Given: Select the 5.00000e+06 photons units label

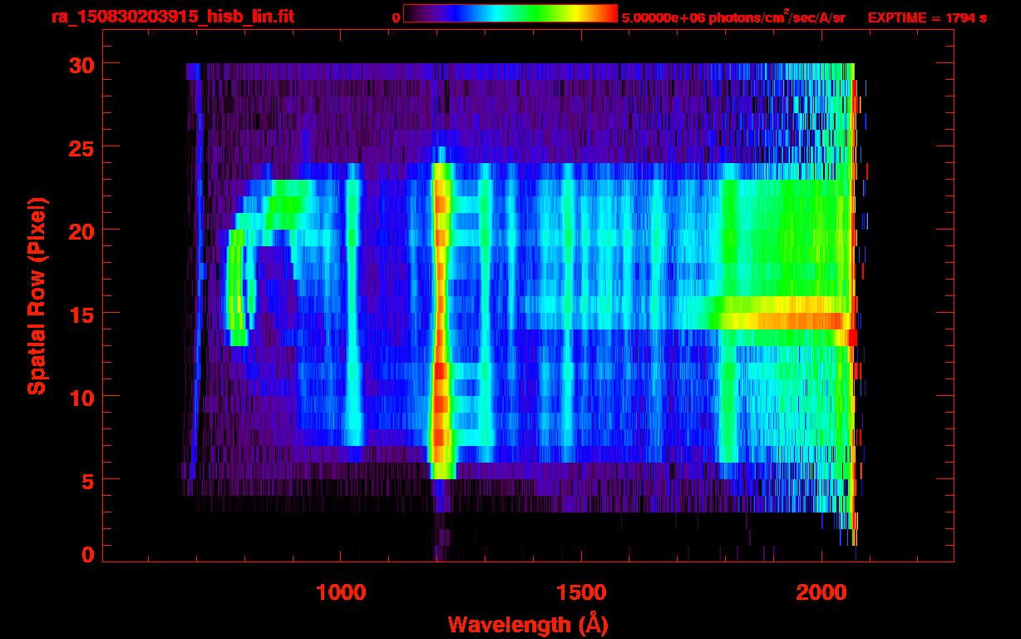Looking at the screenshot, I should coord(732,17).
